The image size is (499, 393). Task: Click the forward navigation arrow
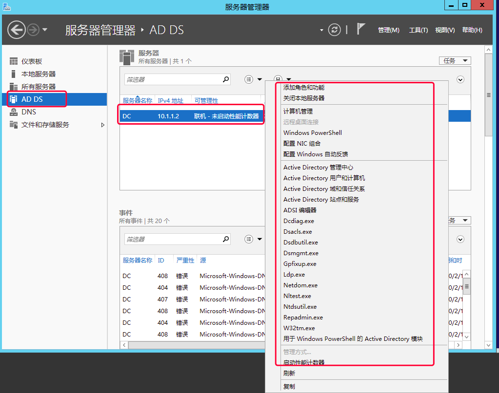point(33,30)
